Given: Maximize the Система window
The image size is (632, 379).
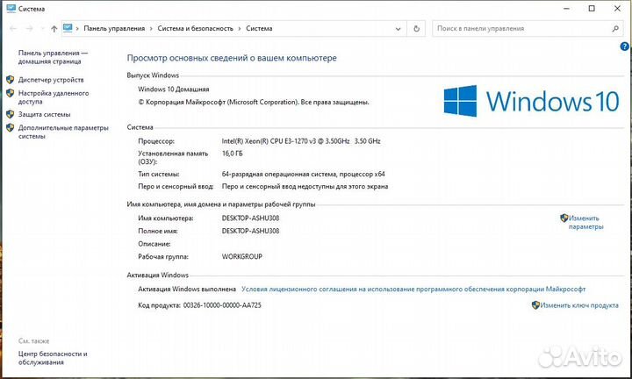Looking at the screenshot, I should click(592, 9).
